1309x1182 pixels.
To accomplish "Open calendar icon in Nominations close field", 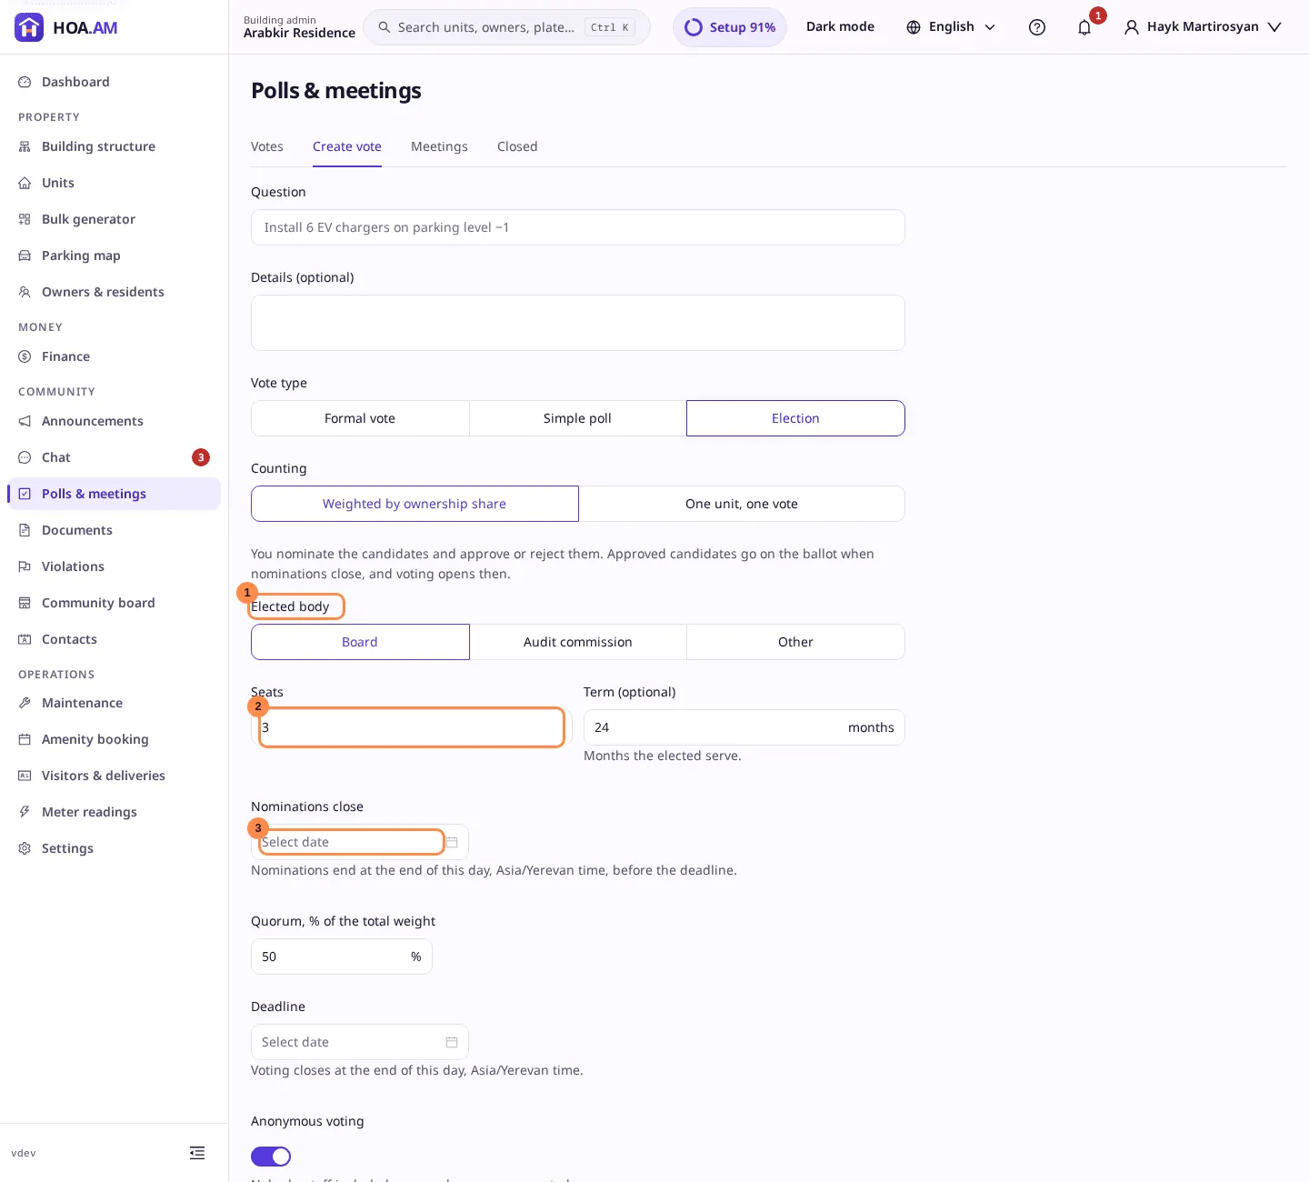I will coord(452,842).
